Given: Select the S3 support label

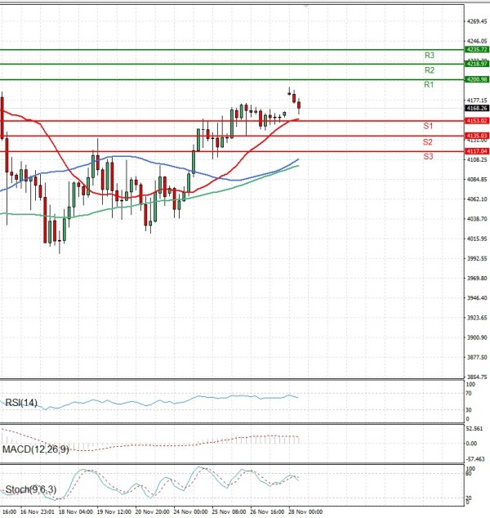Looking at the screenshot, I should [428, 156].
